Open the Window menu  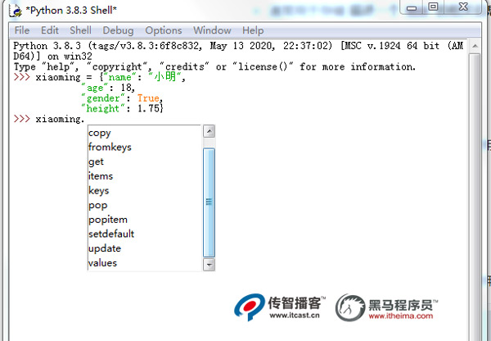point(212,30)
